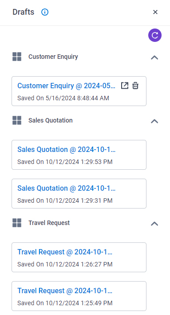Collapse the Sales Quotation section chevron

(x=154, y=121)
